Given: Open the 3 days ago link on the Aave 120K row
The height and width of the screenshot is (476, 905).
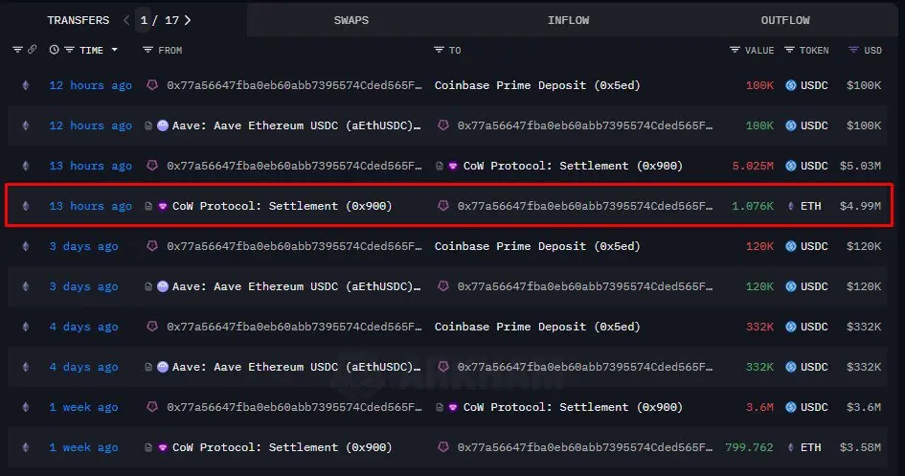Looking at the screenshot, I should click(83, 286).
